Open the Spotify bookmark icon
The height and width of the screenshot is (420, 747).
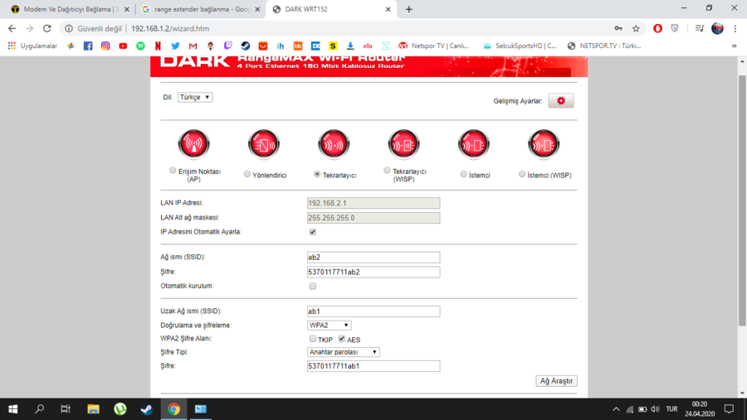click(x=140, y=46)
